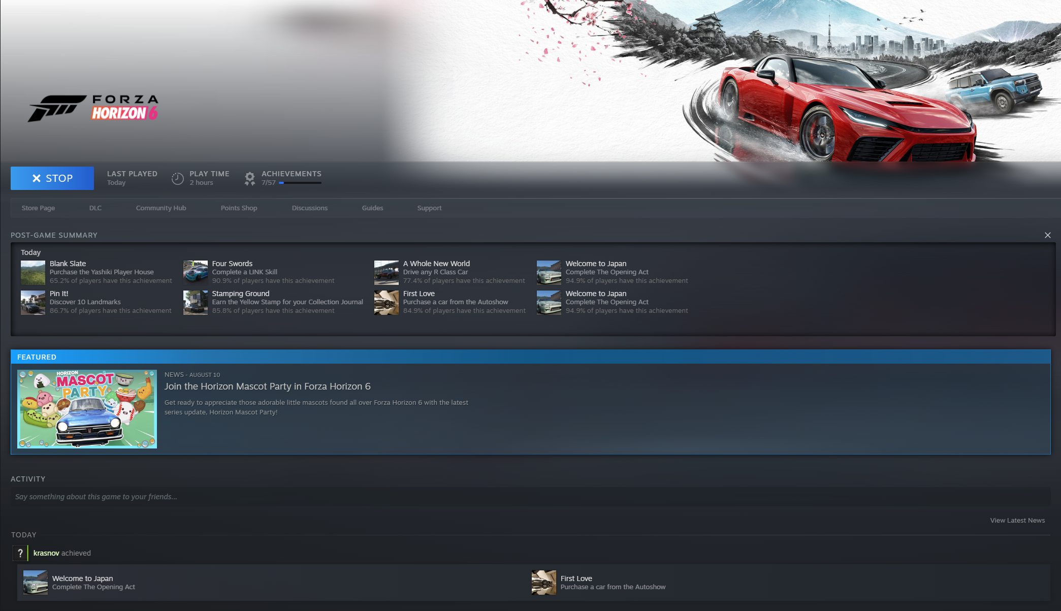Click the 'Blank Slate' achievement title
This screenshot has height=611, width=1061.
[x=68, y=264]
